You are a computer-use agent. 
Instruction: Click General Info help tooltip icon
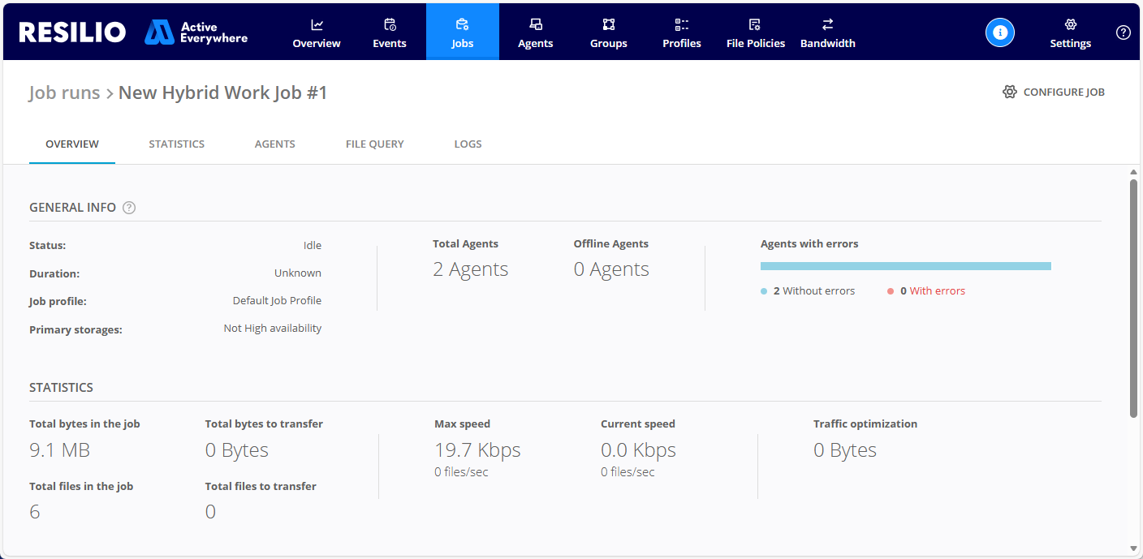tap(129, 208)
